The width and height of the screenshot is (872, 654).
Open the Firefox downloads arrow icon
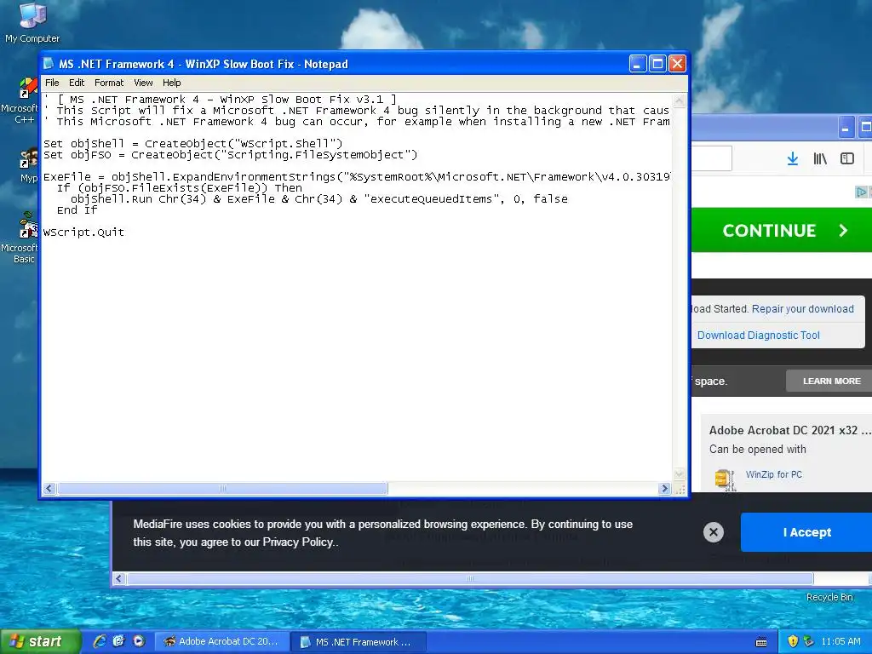click(x=793, y=159)
